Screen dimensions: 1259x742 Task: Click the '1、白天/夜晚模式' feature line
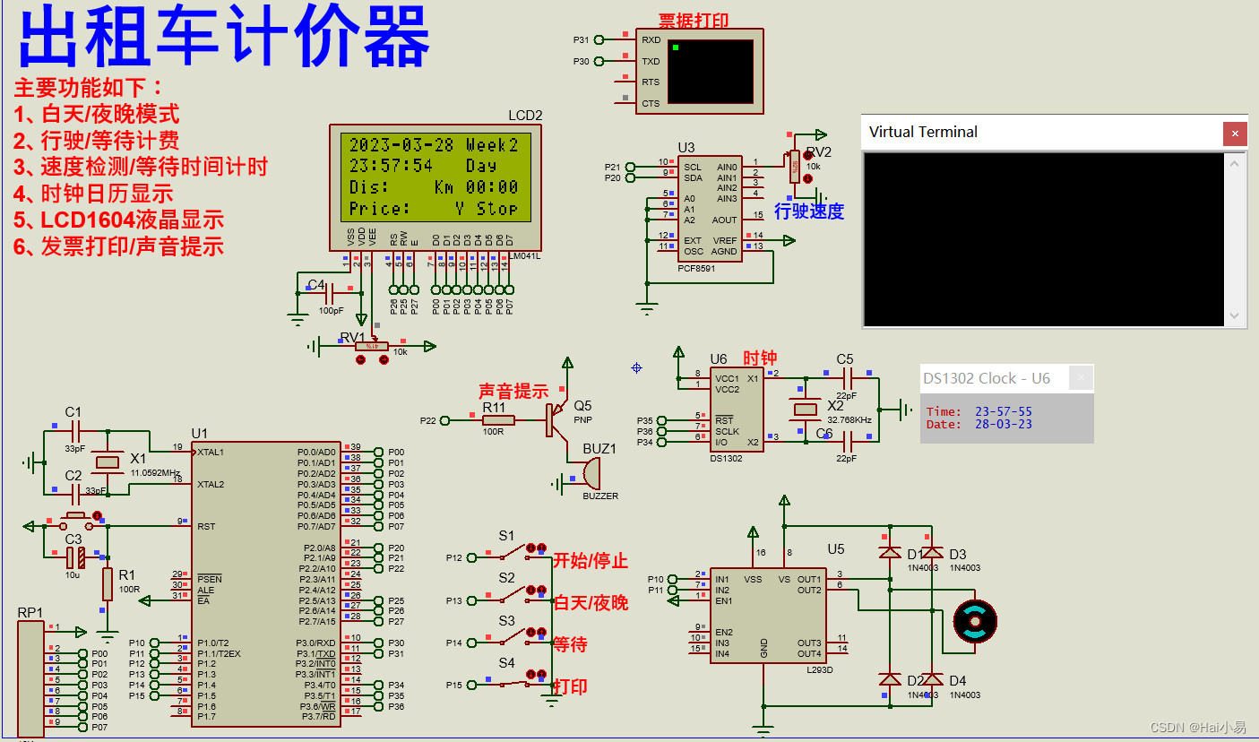pyautogui.click(x=97, y=114)
